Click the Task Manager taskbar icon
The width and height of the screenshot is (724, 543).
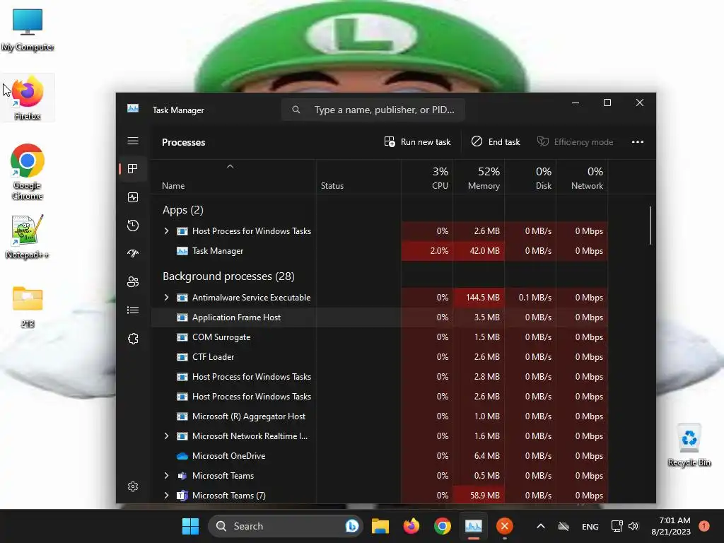(x=473, y=526)
